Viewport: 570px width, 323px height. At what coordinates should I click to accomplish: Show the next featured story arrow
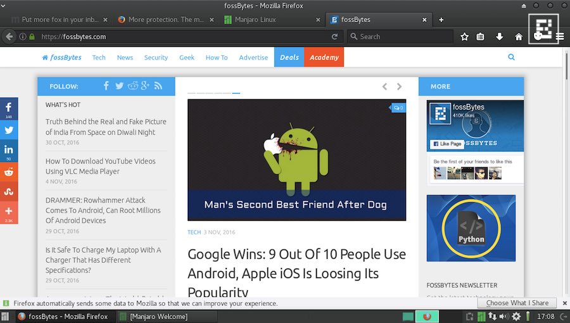399,87
